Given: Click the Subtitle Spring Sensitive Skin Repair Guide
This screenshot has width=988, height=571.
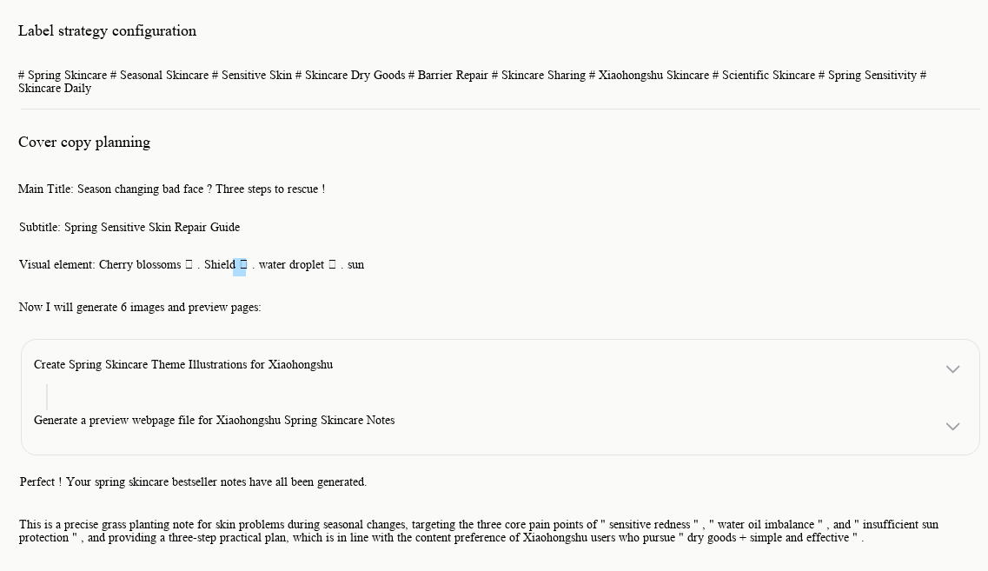Looking at the screenshot, I should click(x=129, y=227).
